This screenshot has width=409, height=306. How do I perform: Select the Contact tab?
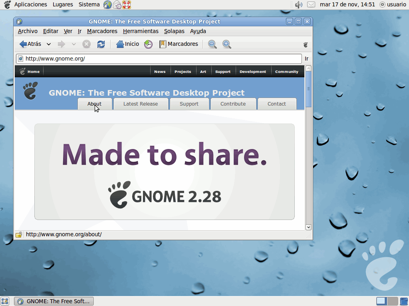277,104
